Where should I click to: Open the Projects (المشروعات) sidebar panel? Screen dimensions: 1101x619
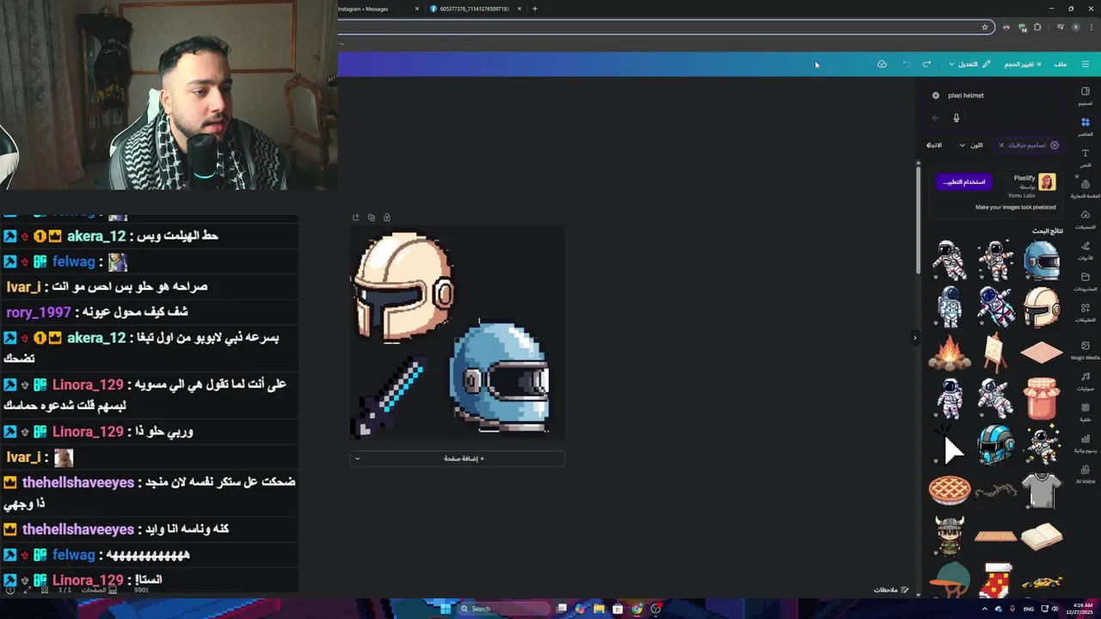coord(1085,281)
